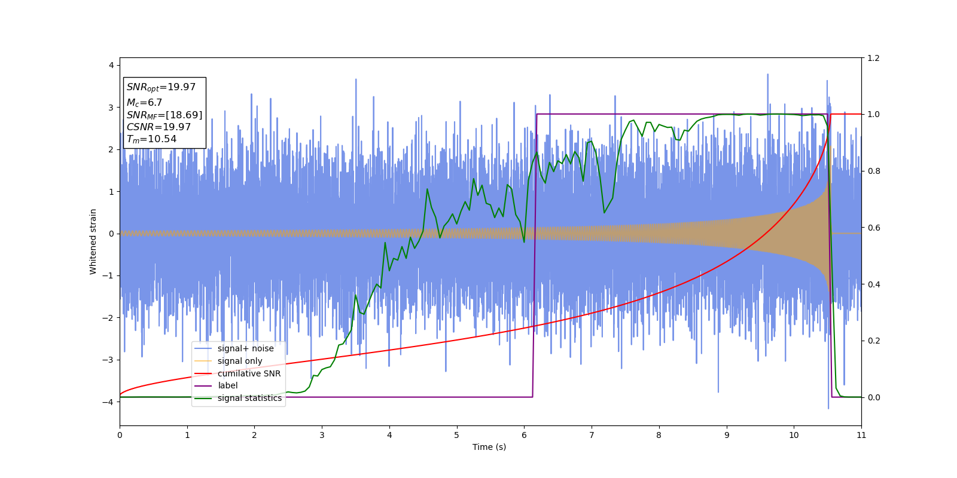Click left y-axis tick label −1

108,275
